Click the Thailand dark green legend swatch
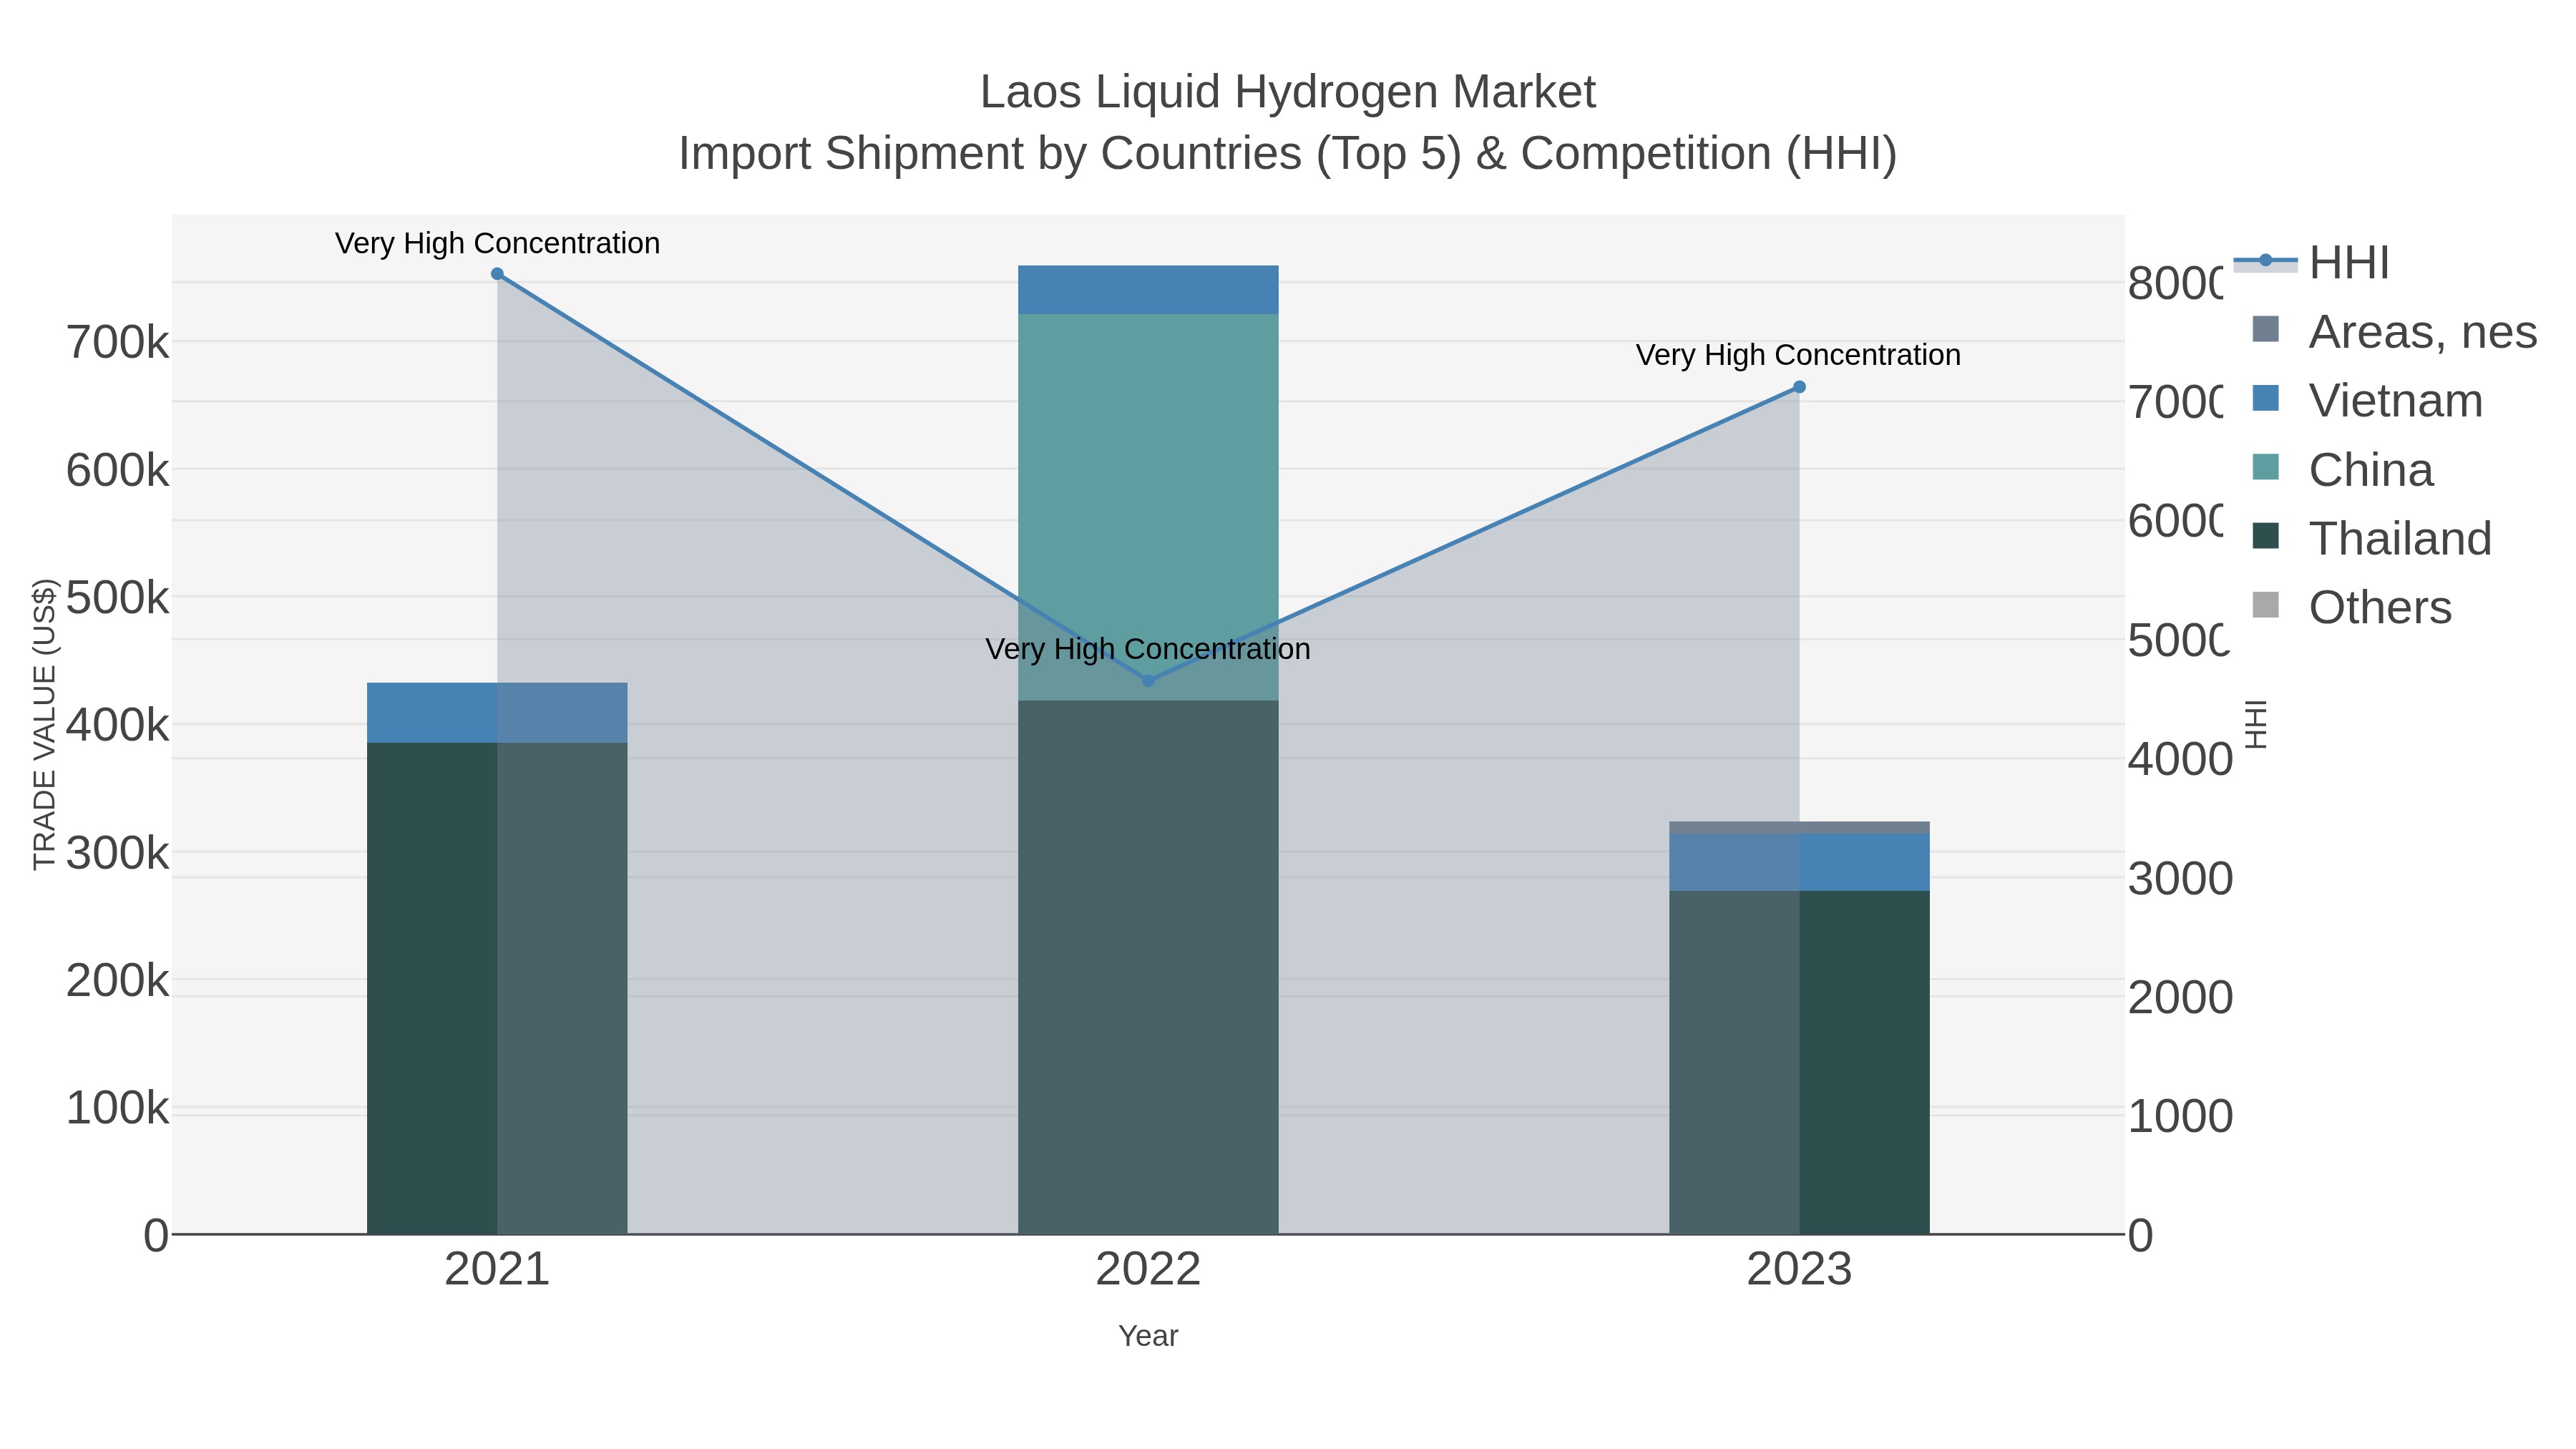The image size is (2576, 1449). (2266, 536)
